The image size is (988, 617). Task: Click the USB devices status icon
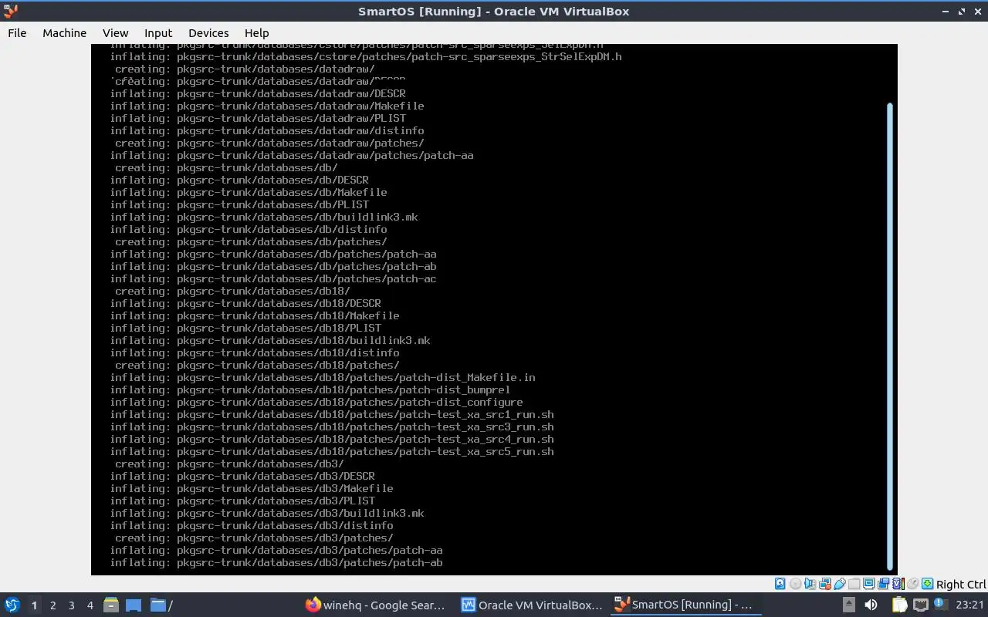coord(840,584)
